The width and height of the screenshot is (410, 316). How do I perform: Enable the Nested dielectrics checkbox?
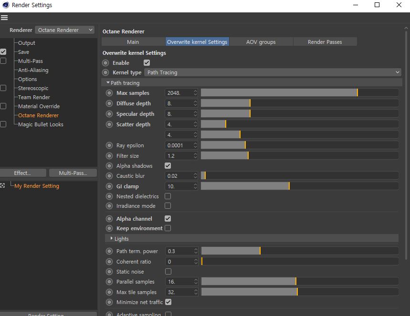tap(168, 196)
